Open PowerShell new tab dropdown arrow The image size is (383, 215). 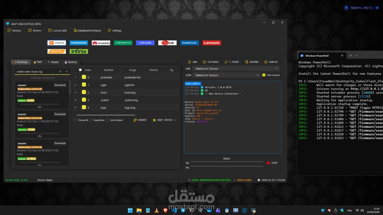(356, 56)
